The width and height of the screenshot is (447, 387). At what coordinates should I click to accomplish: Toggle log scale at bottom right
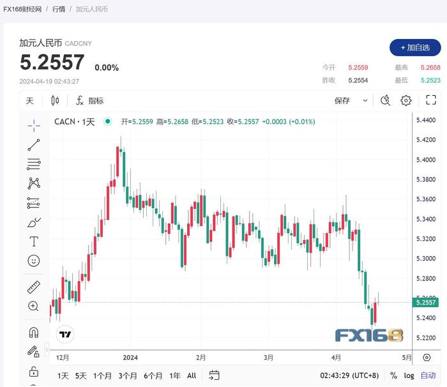[x=409, y=376]
